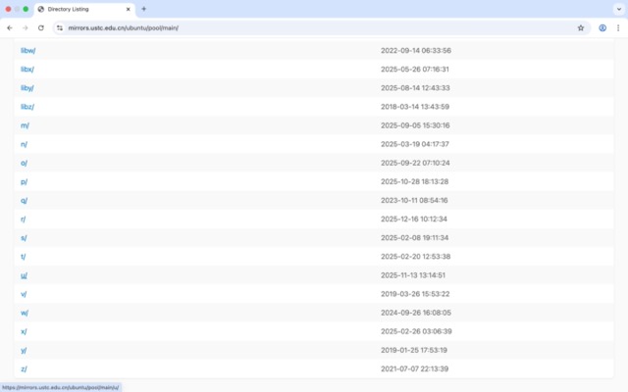Open the libx/ directory link
The height and width of the screenshot is (392, 628).
pyautogui.click(x=27, y=69)
